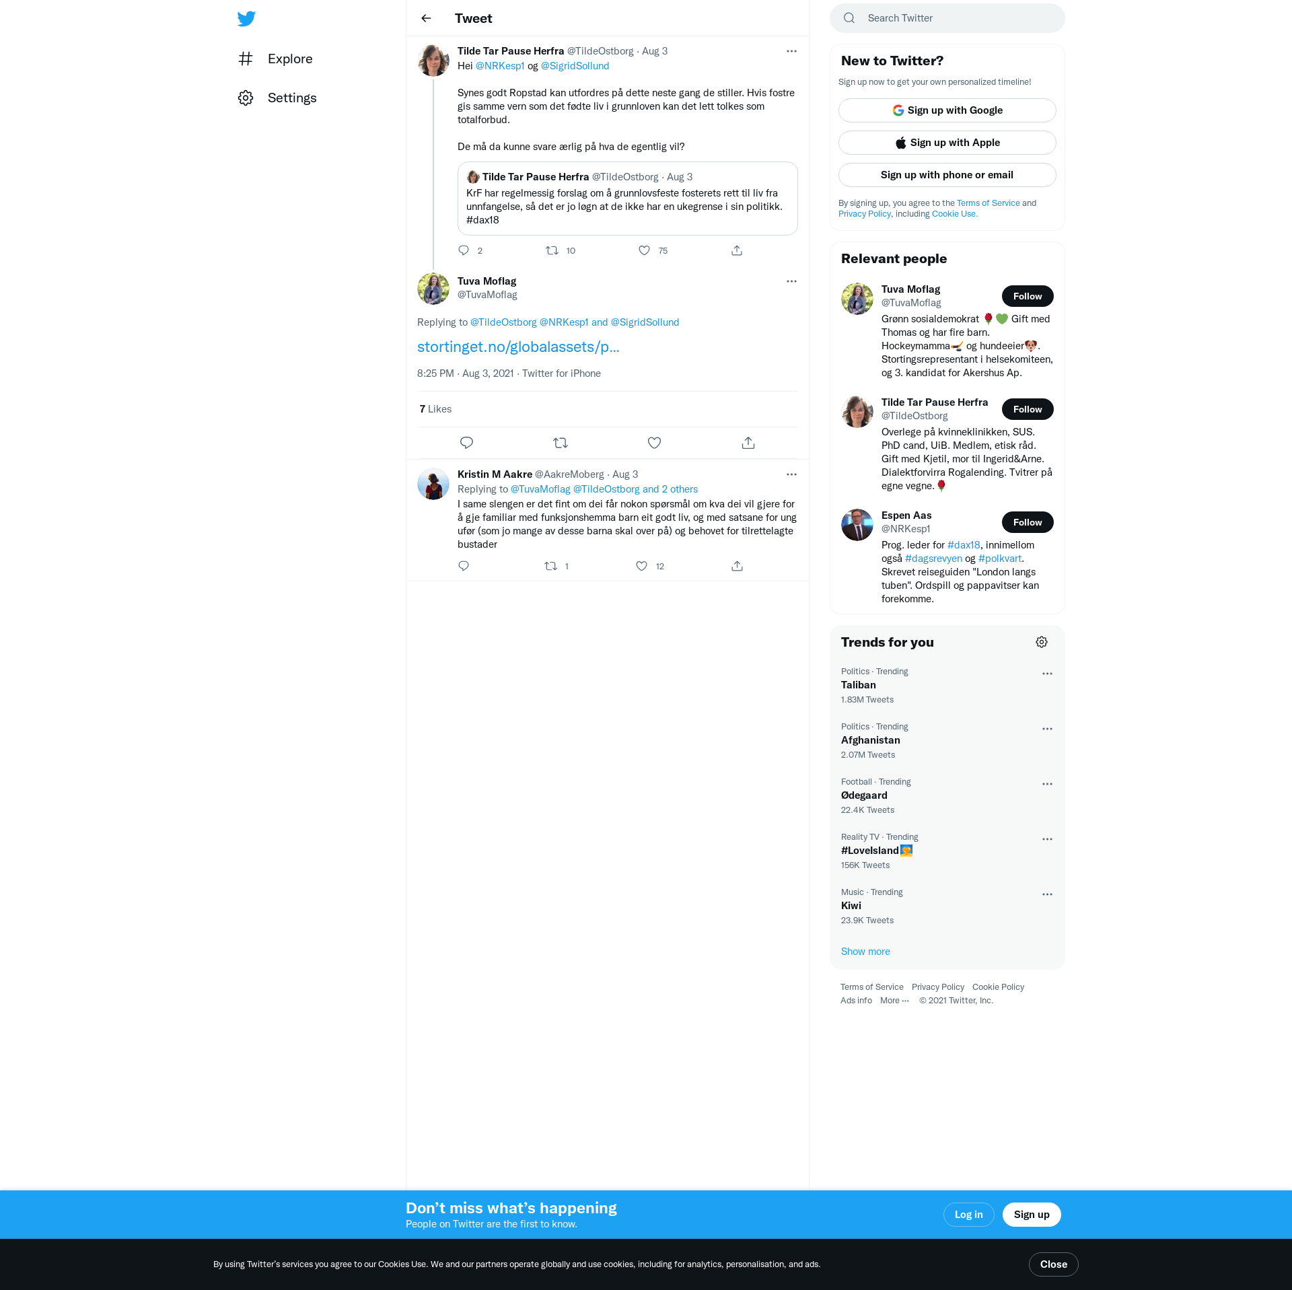The width and height of the screenshot is (1292, 1290).
Task: Expand the More footer menu
Action: click(x=894, y=1001)
